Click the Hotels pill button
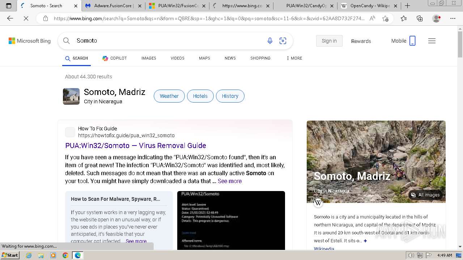463x260 pixels. click(x=200, y=96)
